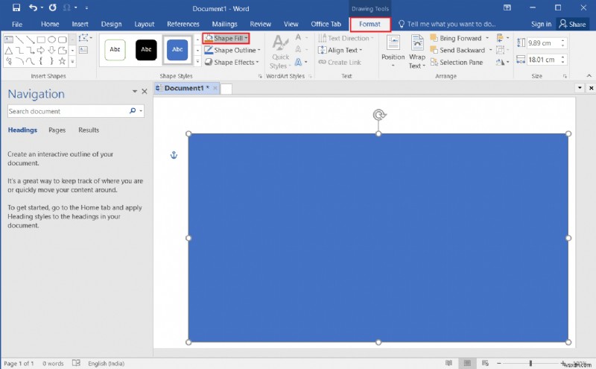Click the Position icon in Arrange group
The width and height of the screenshot is (596, 369).
[x=393, y=45]
